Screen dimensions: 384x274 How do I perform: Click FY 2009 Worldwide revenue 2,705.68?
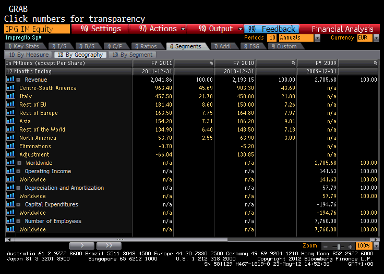[x=326, y=163]
